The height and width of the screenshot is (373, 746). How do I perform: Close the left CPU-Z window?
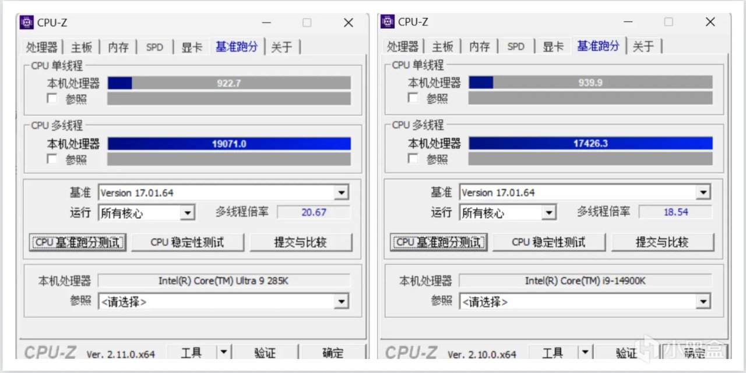(x=349, y=23)
